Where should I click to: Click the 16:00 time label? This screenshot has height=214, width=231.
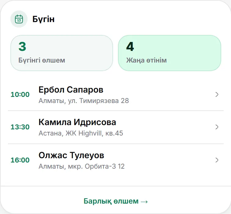point(20,160)
